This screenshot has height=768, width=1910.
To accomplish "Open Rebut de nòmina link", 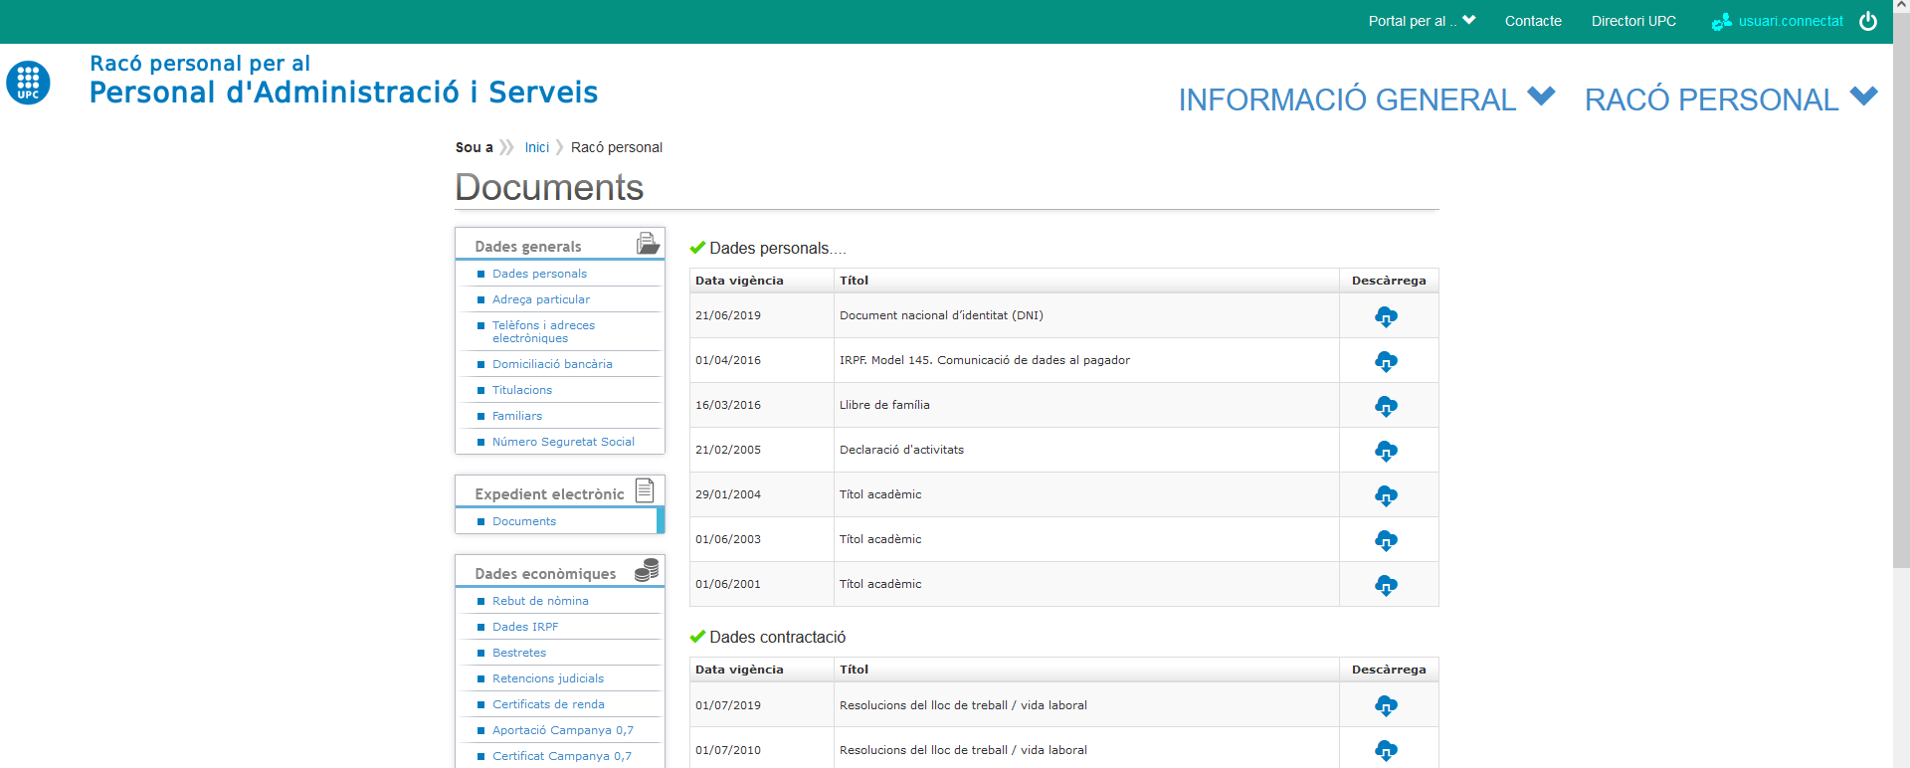I will click(540, 601).
